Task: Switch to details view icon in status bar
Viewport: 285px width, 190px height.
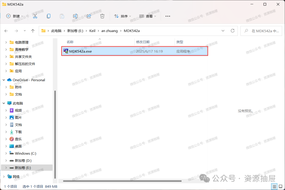Action: (274, 186)
